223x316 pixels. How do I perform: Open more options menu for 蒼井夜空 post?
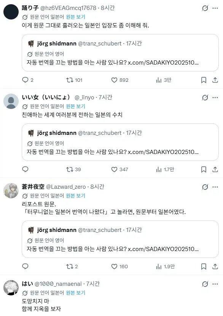pyautogui.click(x=215, y=187)
